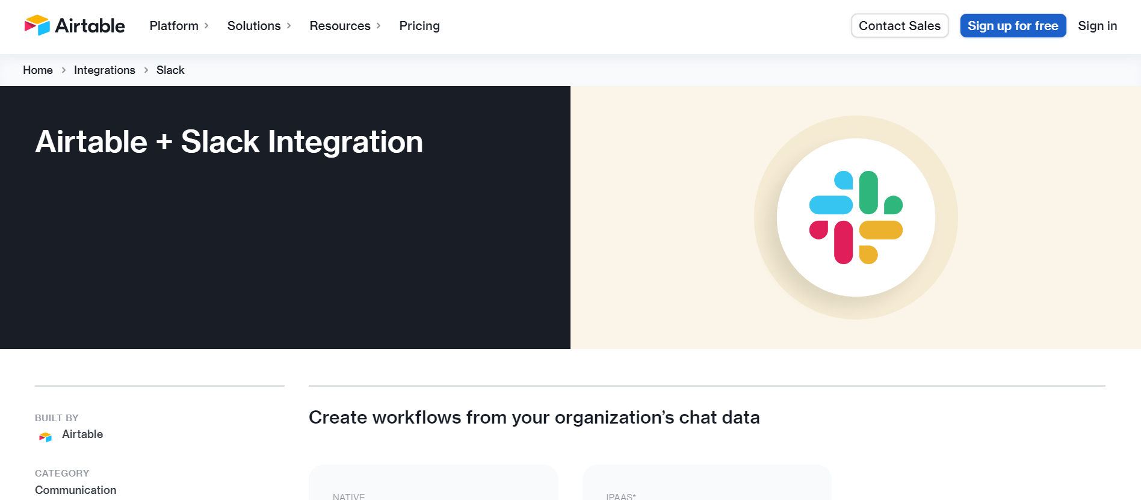Viewport: 1141px width, 500px height.
Task: Click the small Airtable icon under Built By
Action: click(x=45, y=437)
